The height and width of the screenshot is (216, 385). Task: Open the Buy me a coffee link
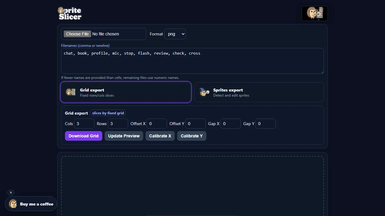point(36,204)
